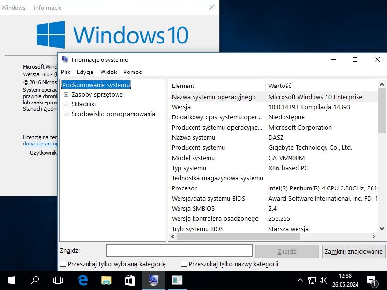Expand the 'Zasoby sprzętowe' tree node
The image size is (387, 290).
pos(66,94)
